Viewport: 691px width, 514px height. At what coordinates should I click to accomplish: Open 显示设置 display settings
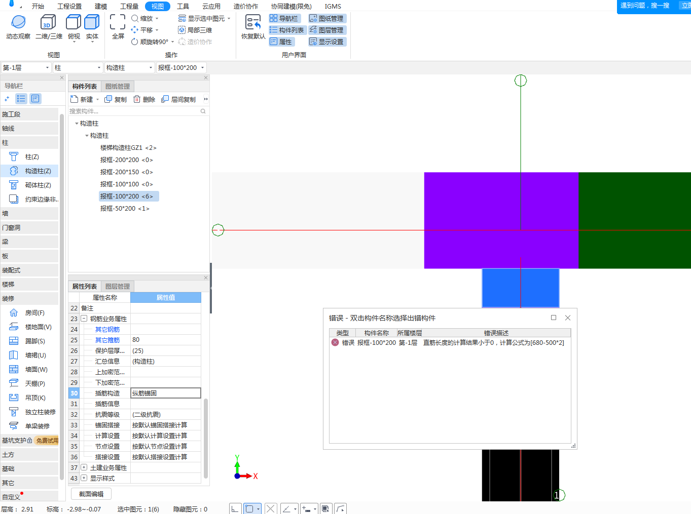pos(327,42)
